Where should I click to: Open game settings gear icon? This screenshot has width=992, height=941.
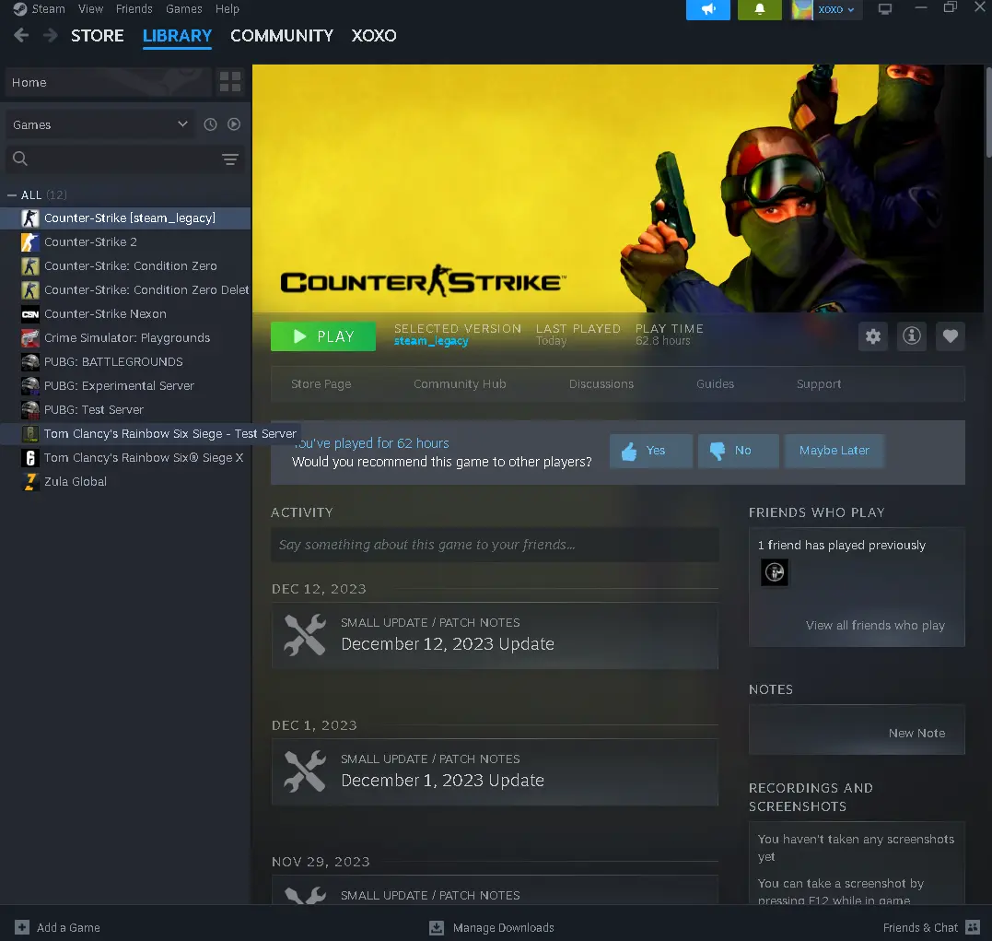click(873, 336)
